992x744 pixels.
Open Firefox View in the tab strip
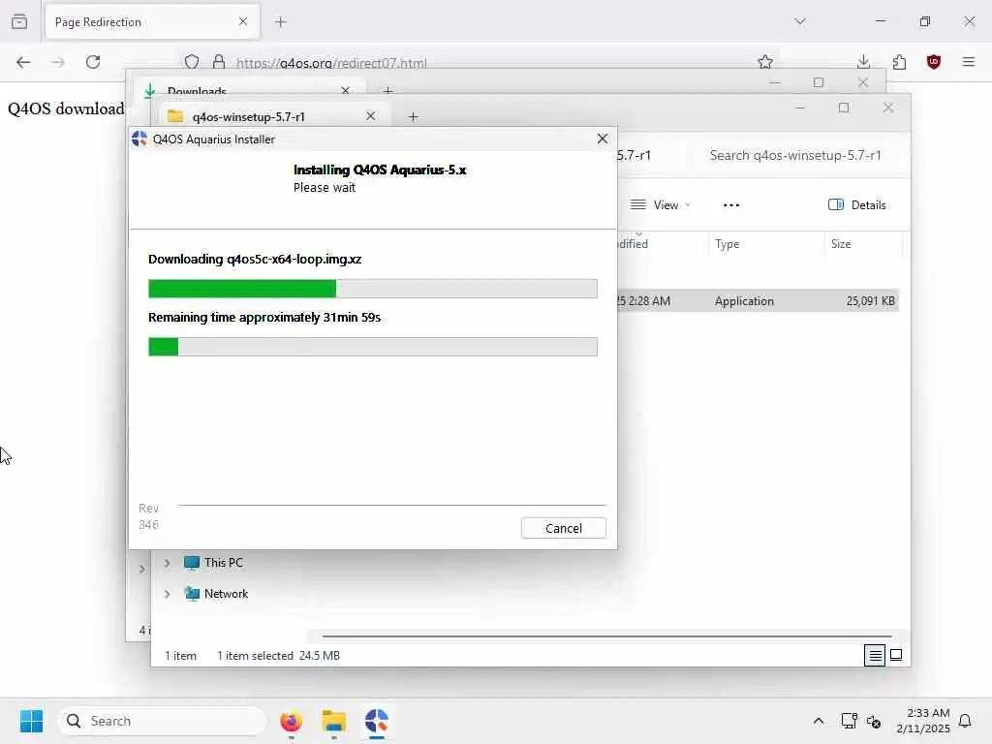click(19, 21)
